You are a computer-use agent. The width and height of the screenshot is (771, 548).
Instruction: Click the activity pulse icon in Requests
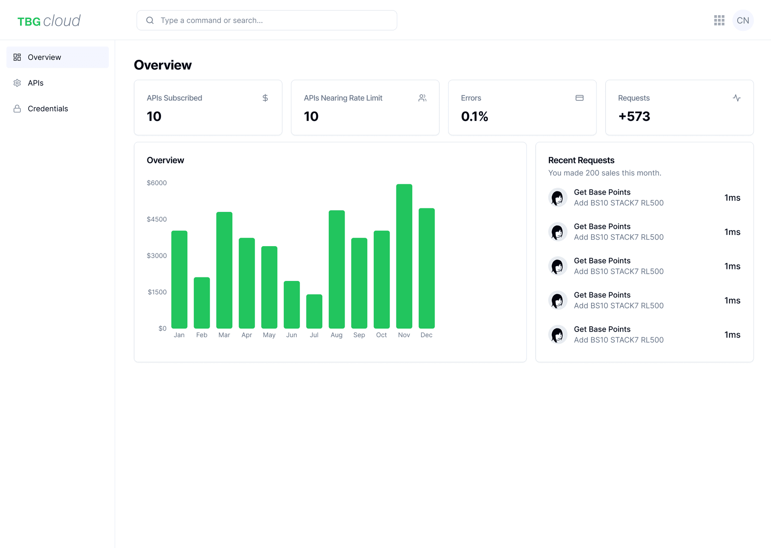tap(736, 98)
